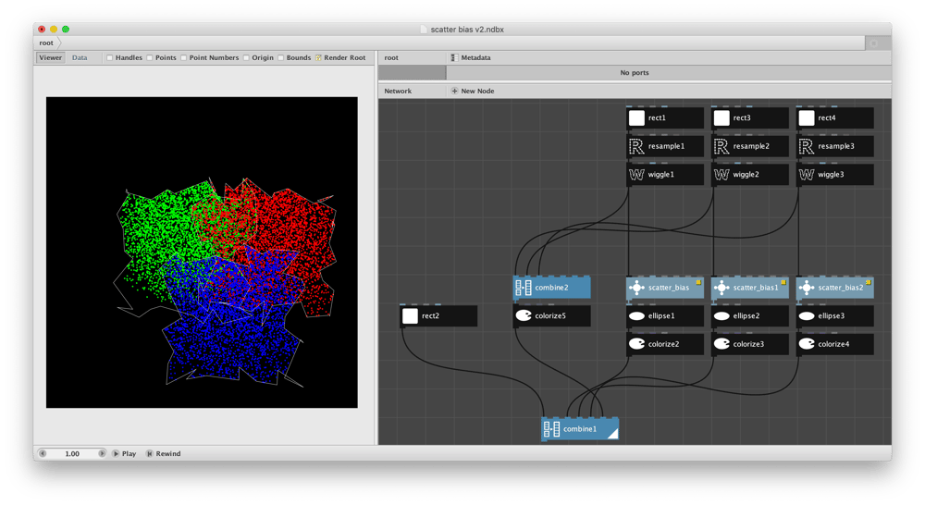
Task: Click the ellipse3 node icon
Action: click(x=807, y=316)
